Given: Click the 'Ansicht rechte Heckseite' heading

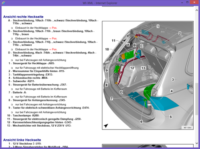Looking at the screenshot, I should click(23, 17).
